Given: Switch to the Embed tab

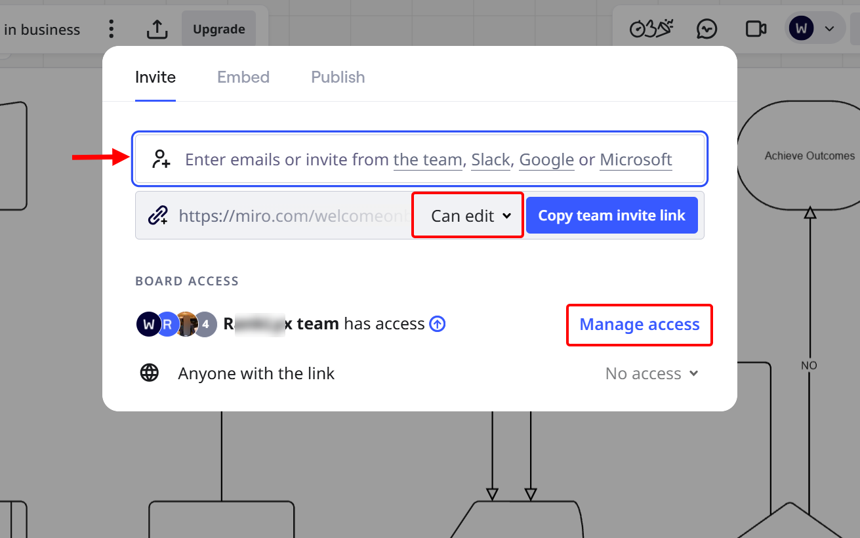Looking at the screenshot, I should tap(243, 77).
